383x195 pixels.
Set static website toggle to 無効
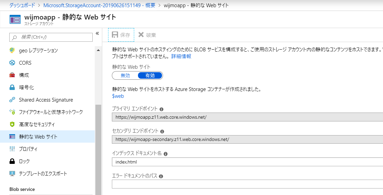125,76
